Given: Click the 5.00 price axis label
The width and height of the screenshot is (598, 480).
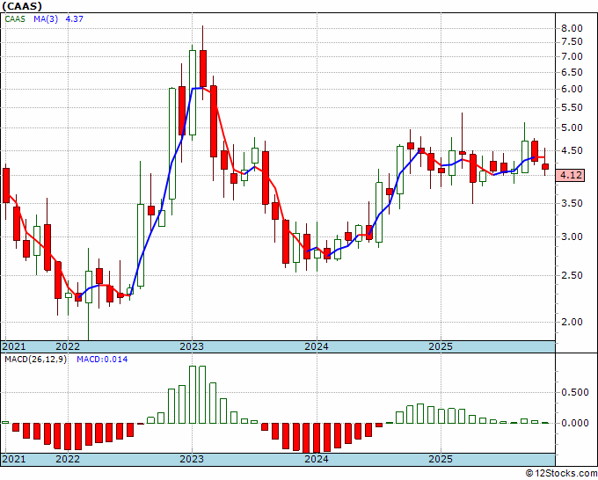Looking at the screenshot, I should coord(572,127).
